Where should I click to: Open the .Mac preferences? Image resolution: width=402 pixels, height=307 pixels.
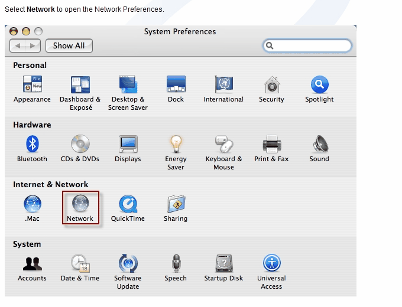[x=33, y=208]
